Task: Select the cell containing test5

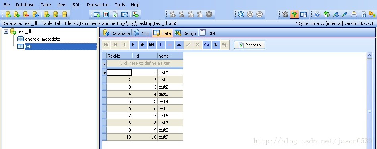Action: click(170, 108)
